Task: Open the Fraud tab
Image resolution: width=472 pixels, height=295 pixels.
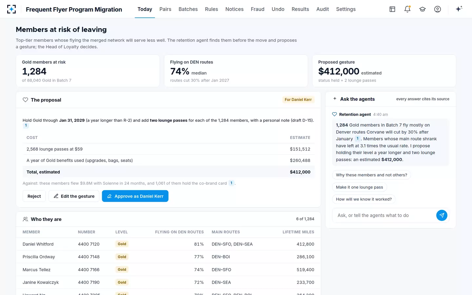Action: pos(258,9)
